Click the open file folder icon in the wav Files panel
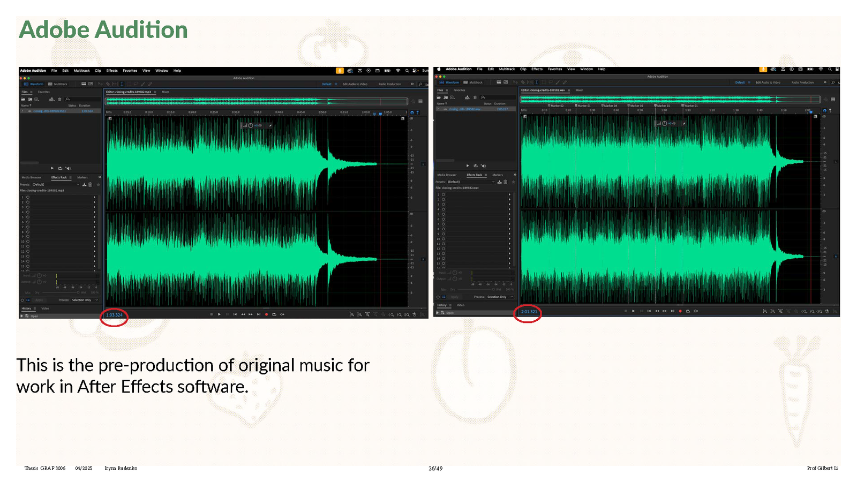The image size is (857, 482). (439, 97)
